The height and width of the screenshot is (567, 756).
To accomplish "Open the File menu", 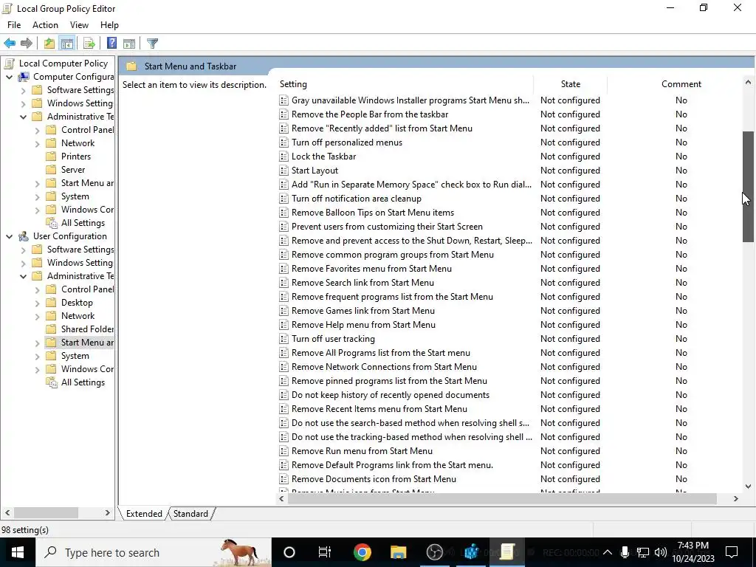I will click(x=14, y=25).
